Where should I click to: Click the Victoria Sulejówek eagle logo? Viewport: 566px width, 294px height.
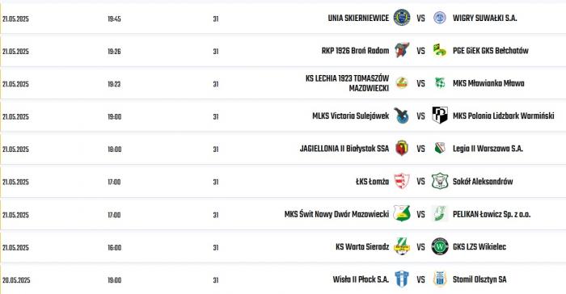[401, 115]
